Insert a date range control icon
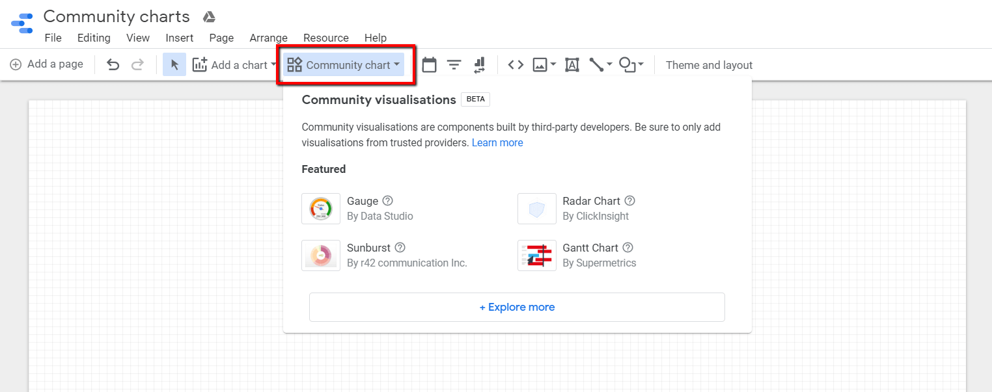Image resolution: width=992 pixels, height=392 pixels. 429,64
